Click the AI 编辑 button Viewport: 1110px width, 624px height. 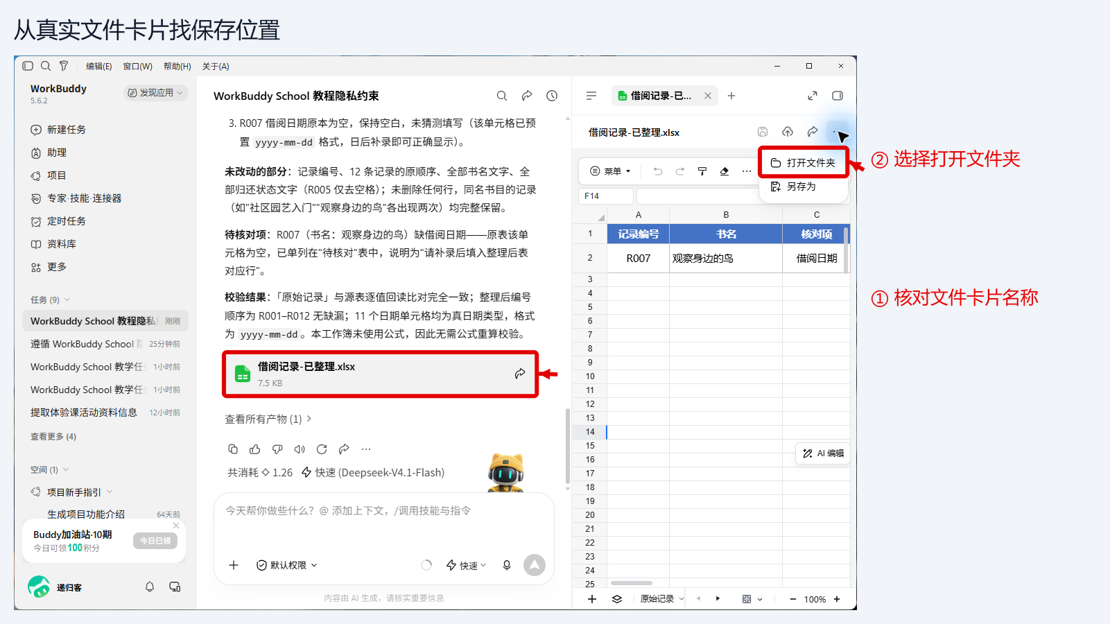pos(823,453)
